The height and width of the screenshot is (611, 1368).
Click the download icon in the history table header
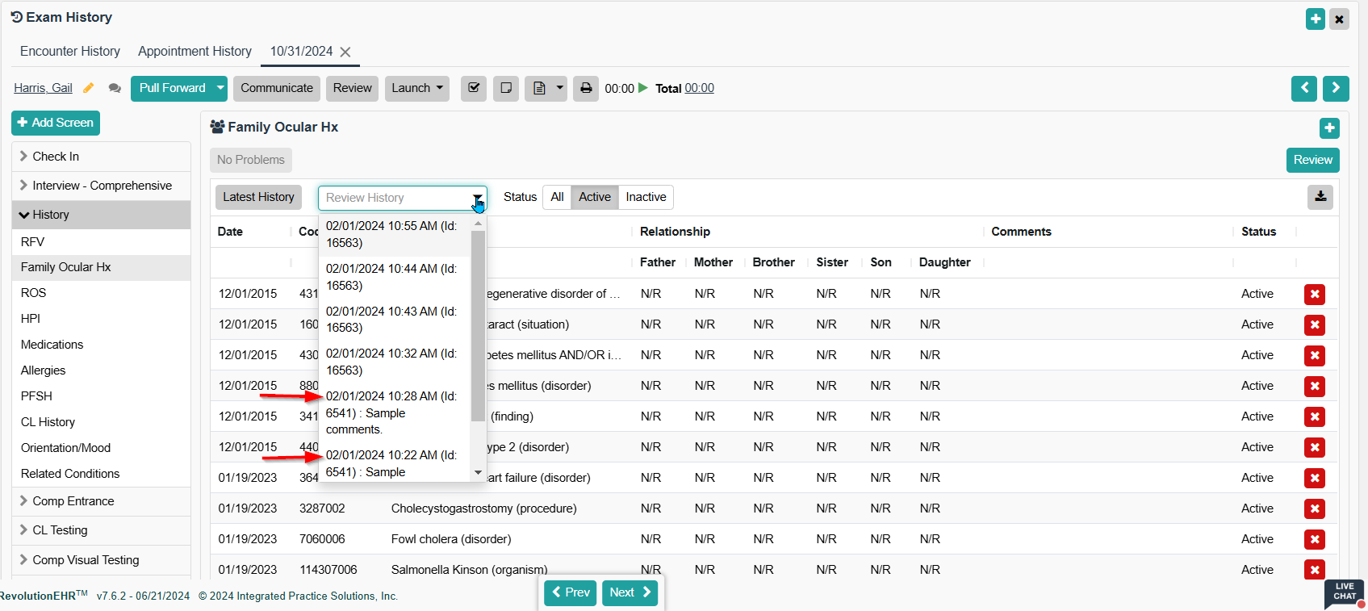click(x=1320, y=197)
